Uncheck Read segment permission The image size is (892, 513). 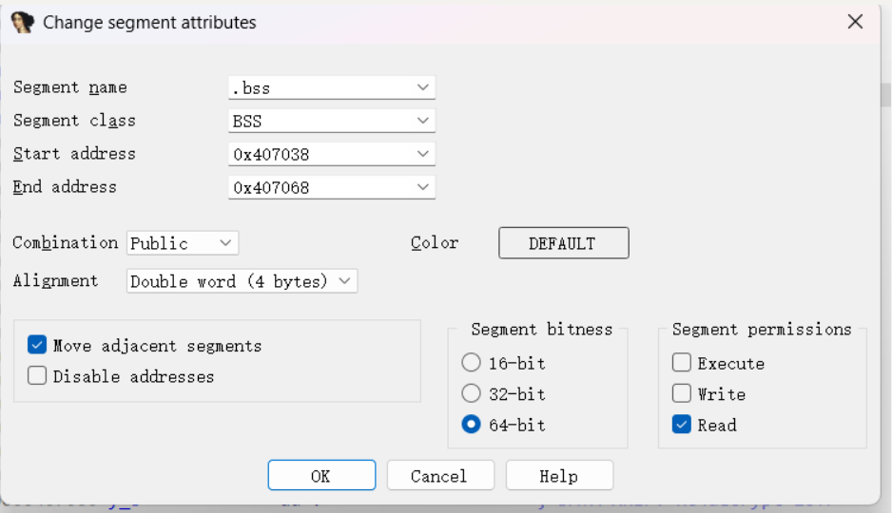pos(682,425)
